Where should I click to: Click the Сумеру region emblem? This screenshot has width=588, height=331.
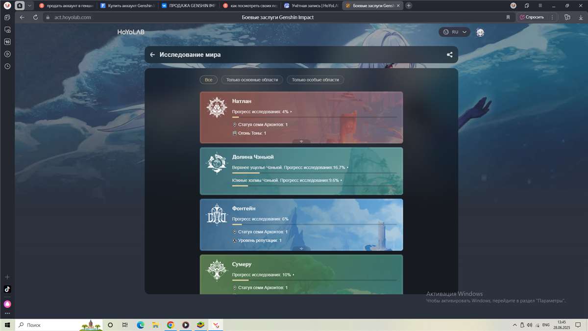click(x=216, y=270)
